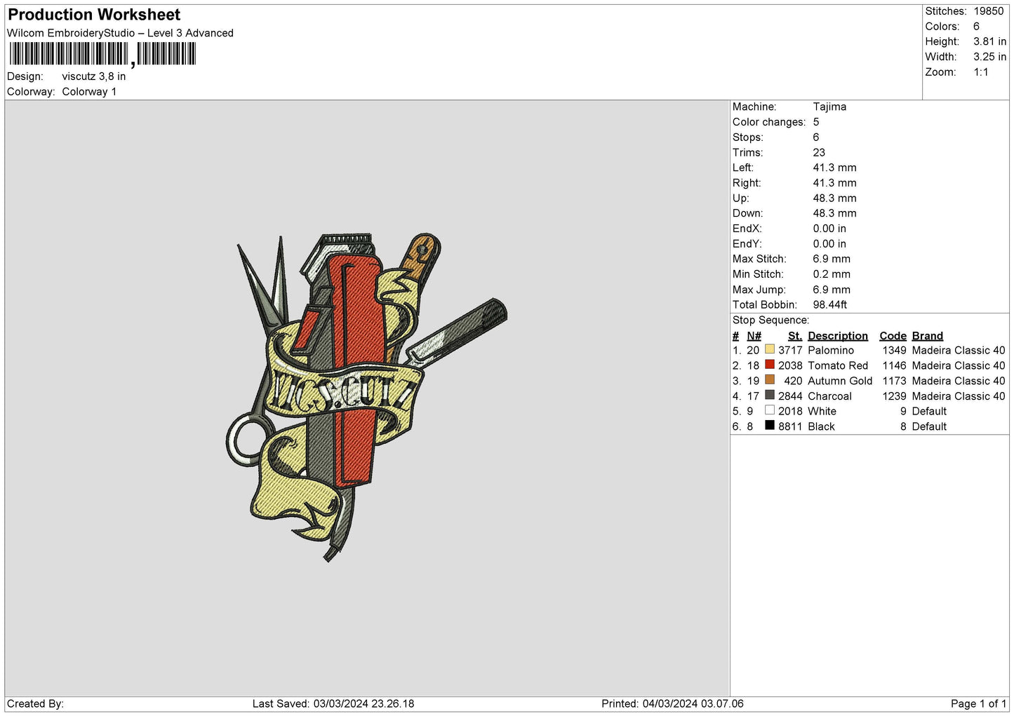Click the 'Tomato Red' description text

point(838,365)
